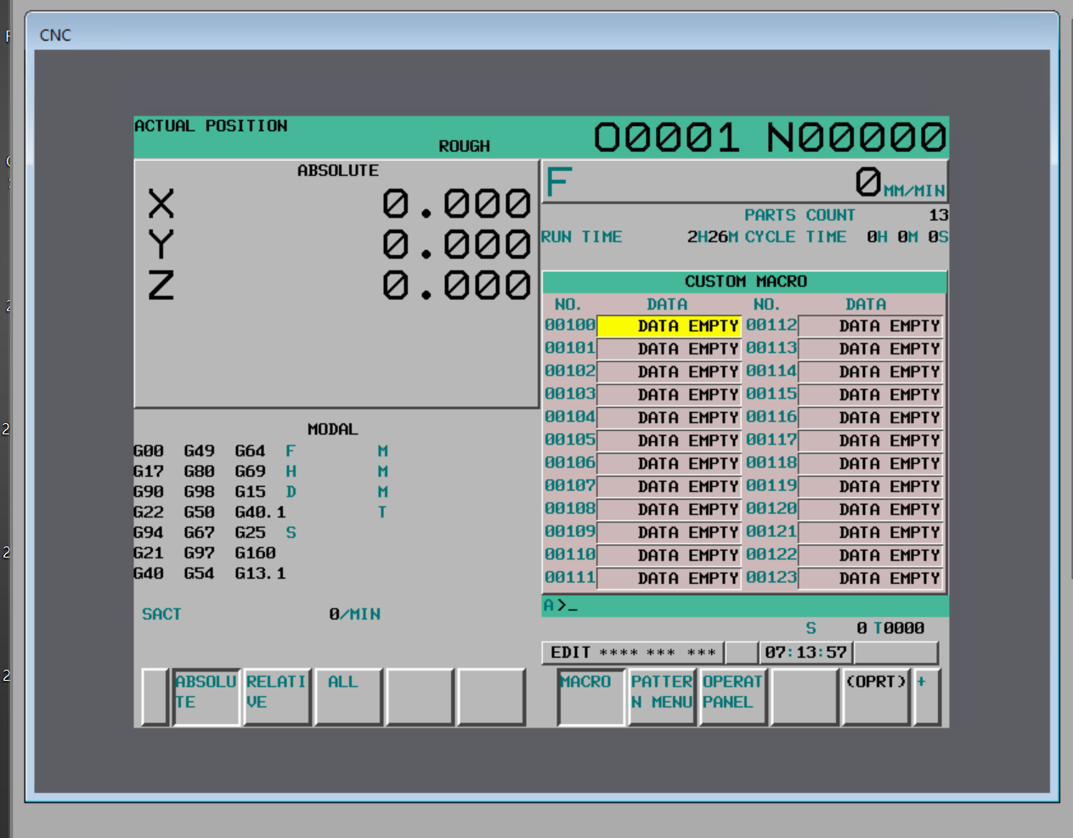
Task: Click the RUN TIME value 2H26M
Action: pos(712,237)
